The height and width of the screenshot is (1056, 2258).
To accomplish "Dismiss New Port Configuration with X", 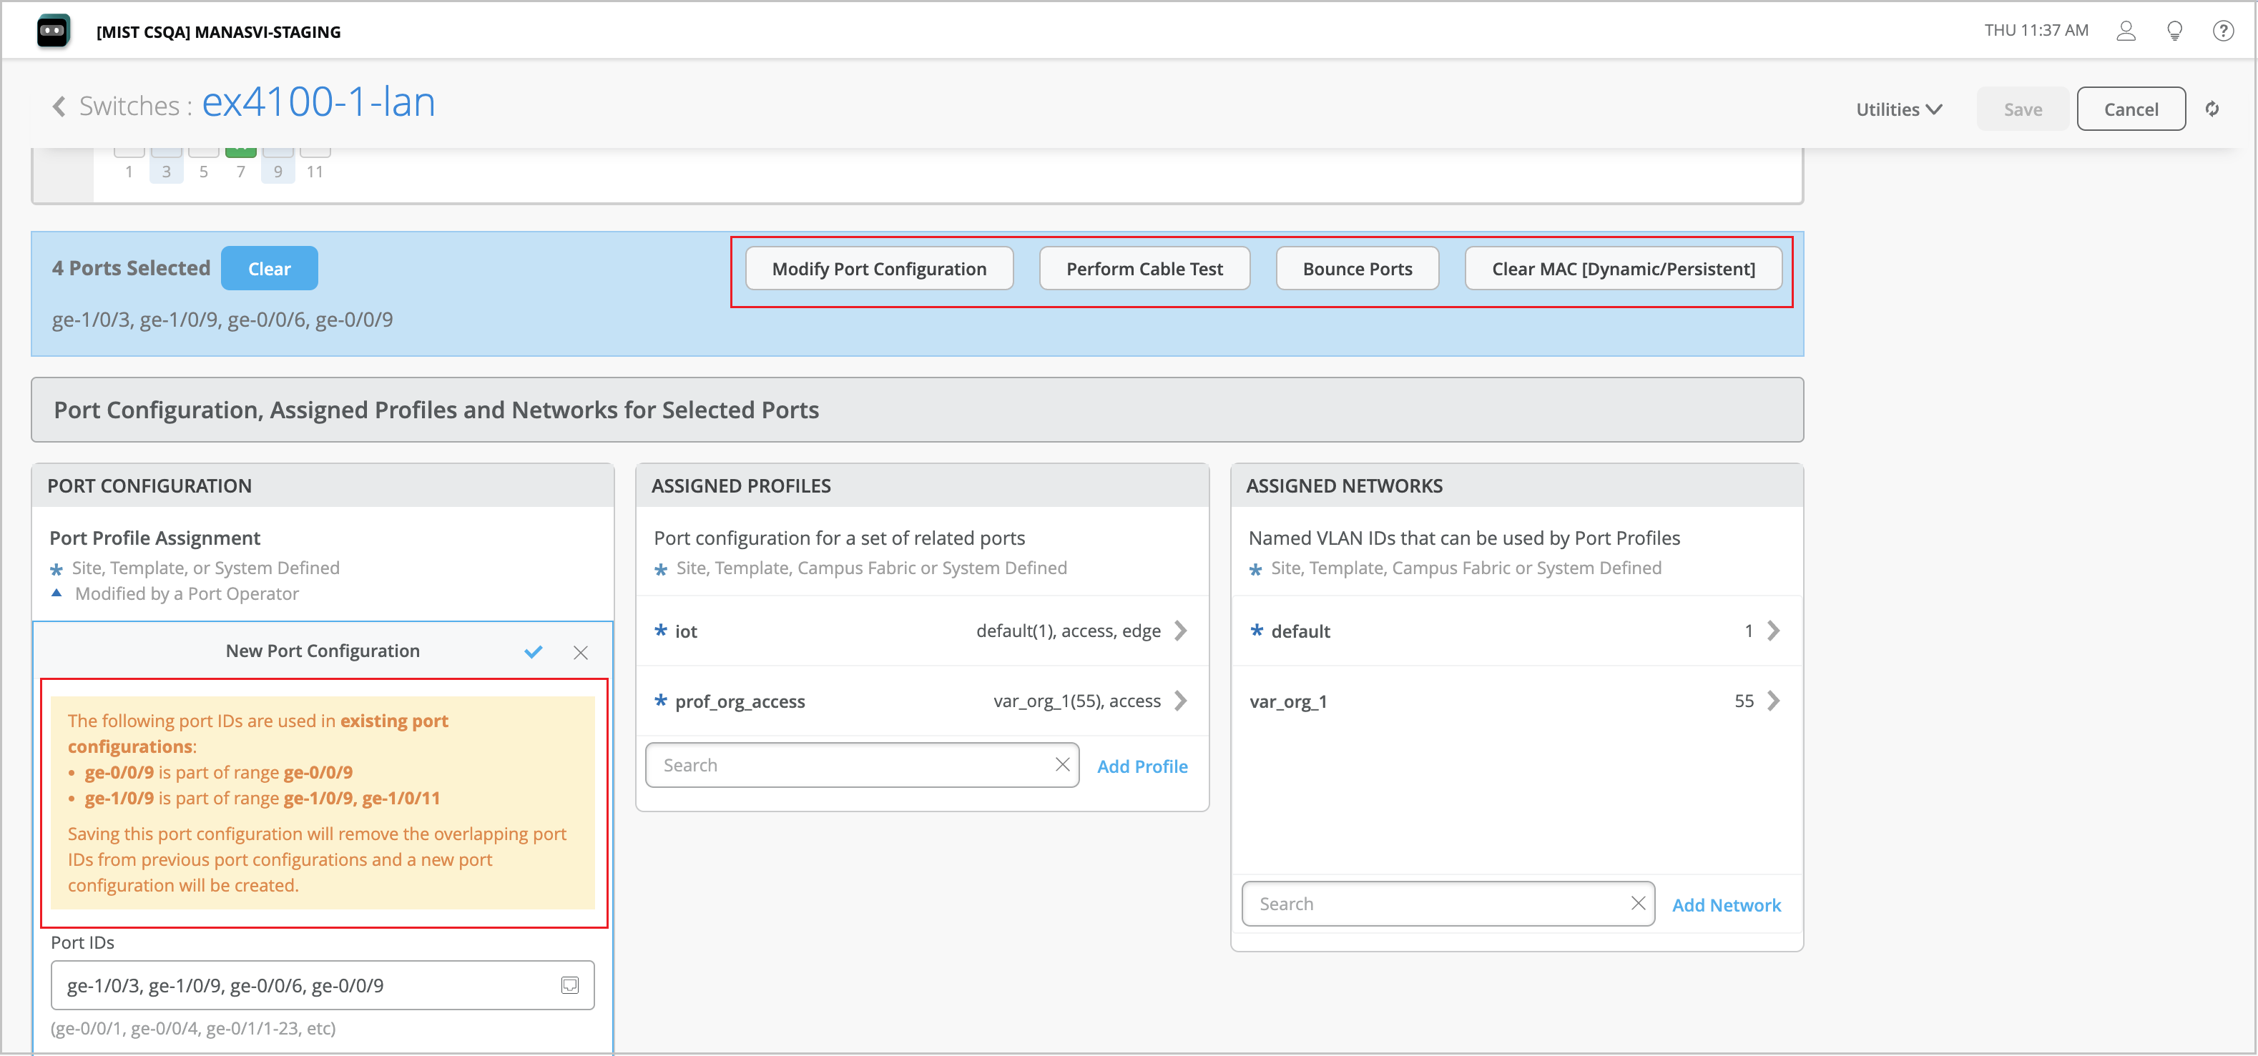I will pos(580,652).
